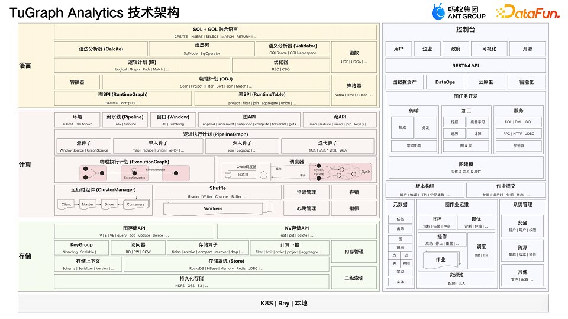
Task: Select the 流水线 (Pipeline) box
Action: 125,120
